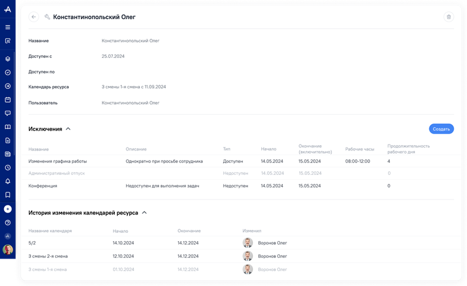This screenshot has width=467, height=286.
Task: Click Воронов Олег avatar in 3 смены 1-я смена row
Action: click(x=248, y=269)
